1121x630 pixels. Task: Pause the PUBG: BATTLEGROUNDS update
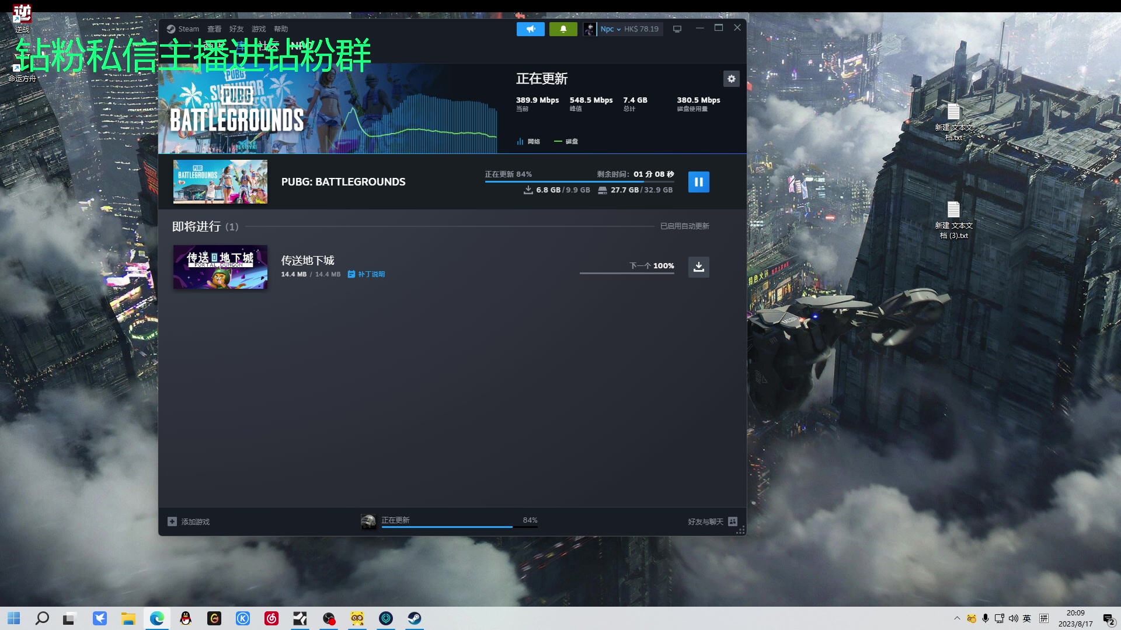698,182
